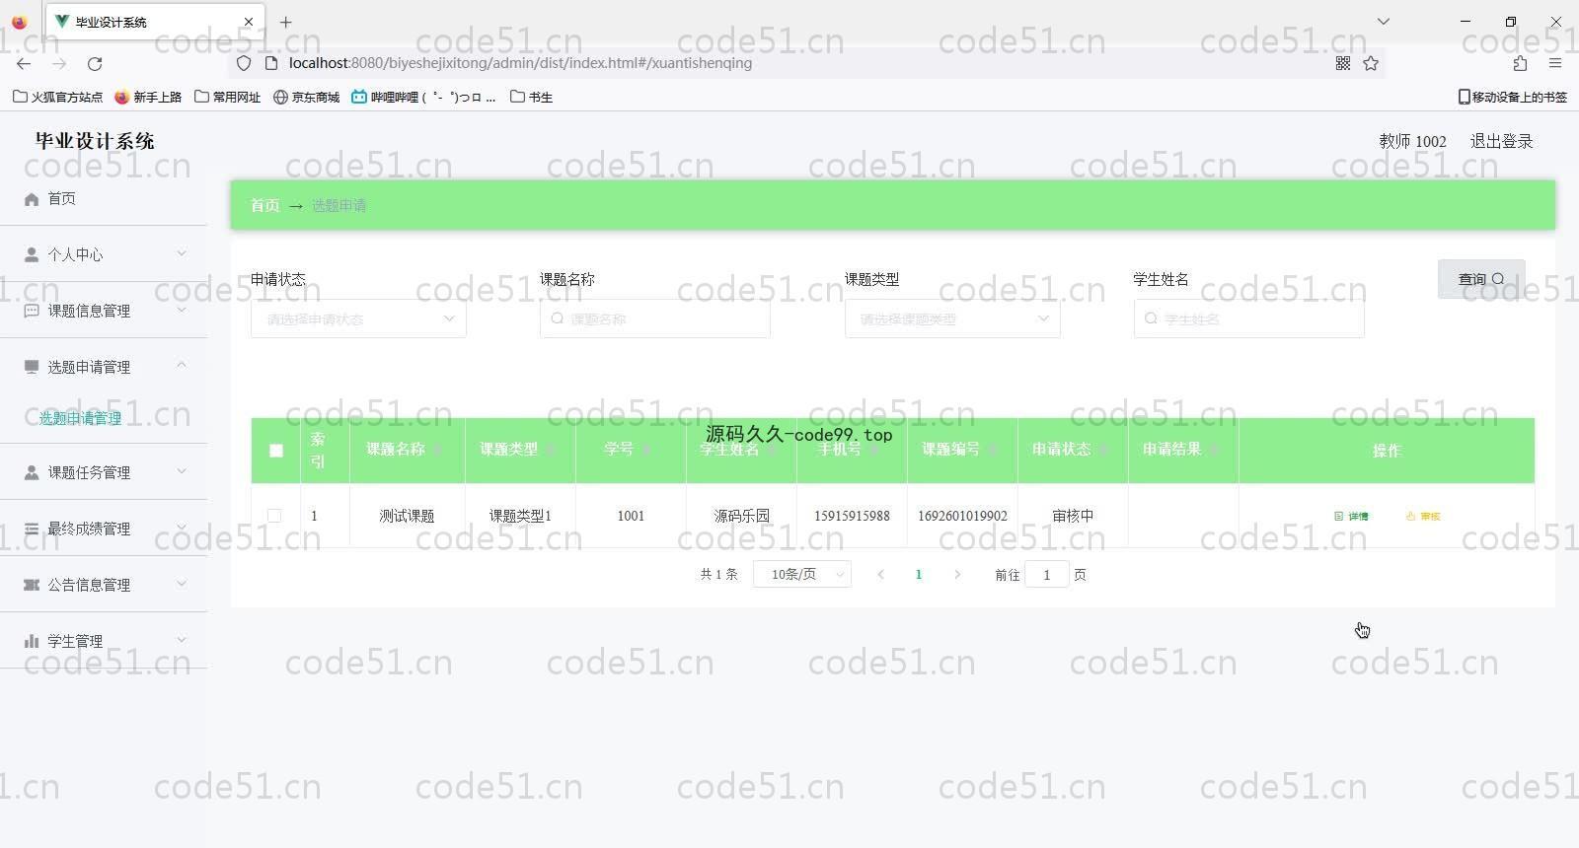This screenshot has height=848, width=1579.
Task: Open 公告信息管理 menu label
Action: point(89,585)
